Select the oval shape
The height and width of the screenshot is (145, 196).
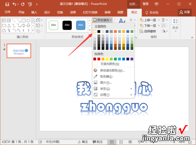coord(28,21)
